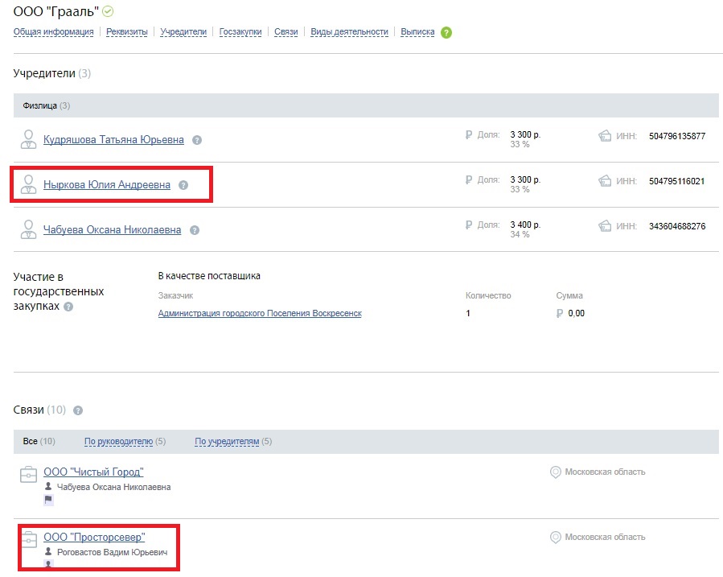Click the green help icon after Выписка
This screenshot has width=723, height=577.
(x=446, y=33)
